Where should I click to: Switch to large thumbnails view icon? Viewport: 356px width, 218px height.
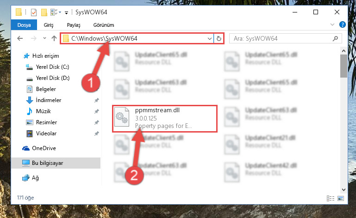341,198
